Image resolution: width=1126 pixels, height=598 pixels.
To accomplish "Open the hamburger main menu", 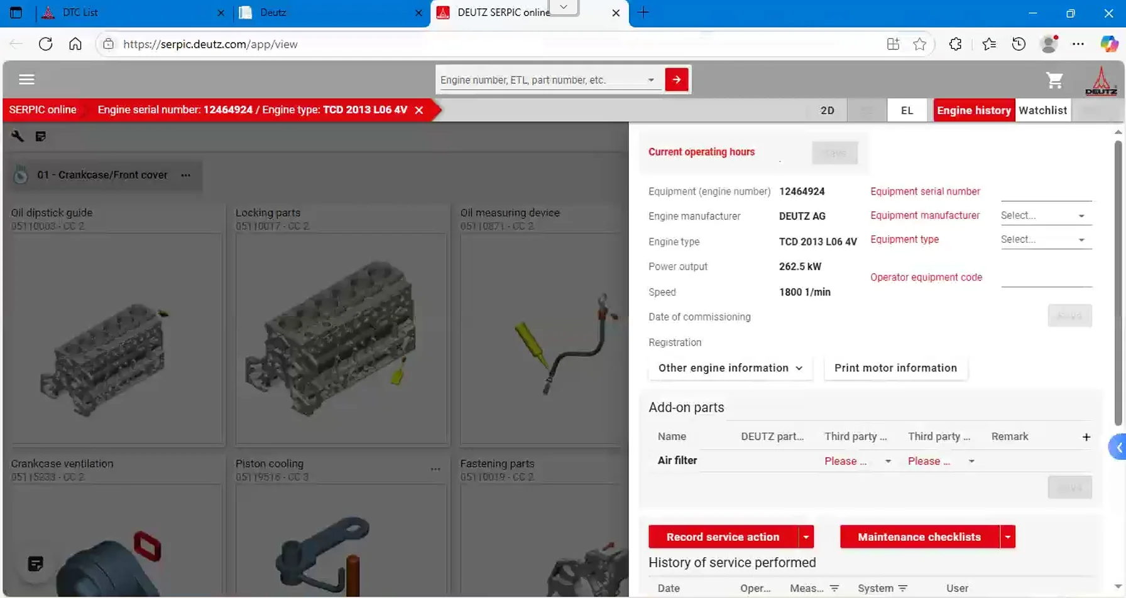I will point(26,79).
